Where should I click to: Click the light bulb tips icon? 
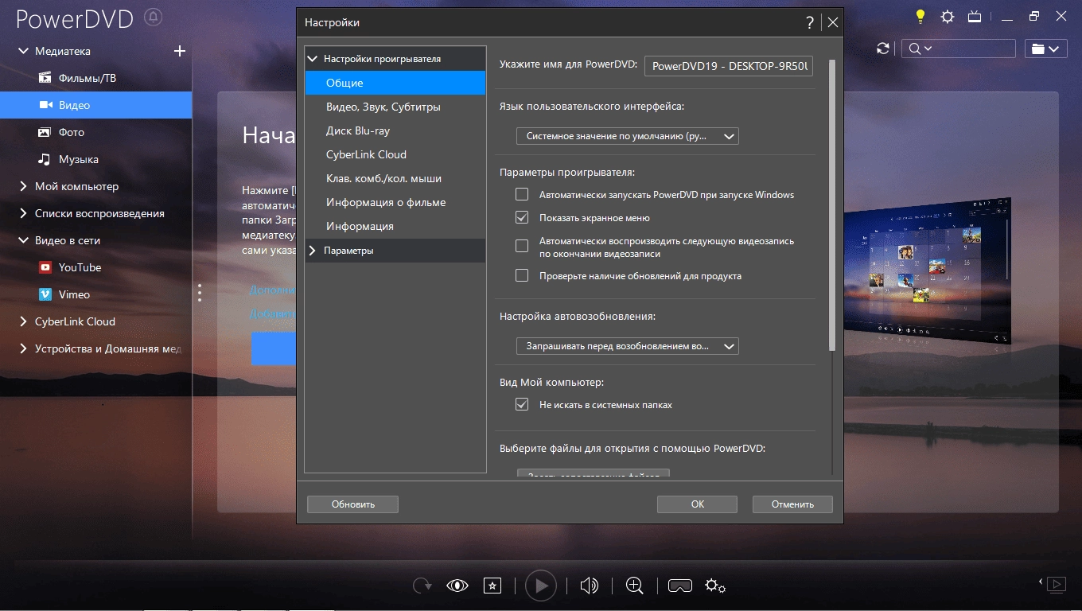click(920, 17)
